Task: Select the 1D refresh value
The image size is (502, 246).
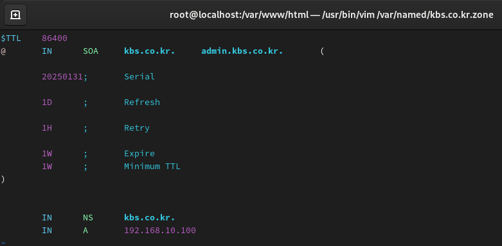Action: pos(47,102)
